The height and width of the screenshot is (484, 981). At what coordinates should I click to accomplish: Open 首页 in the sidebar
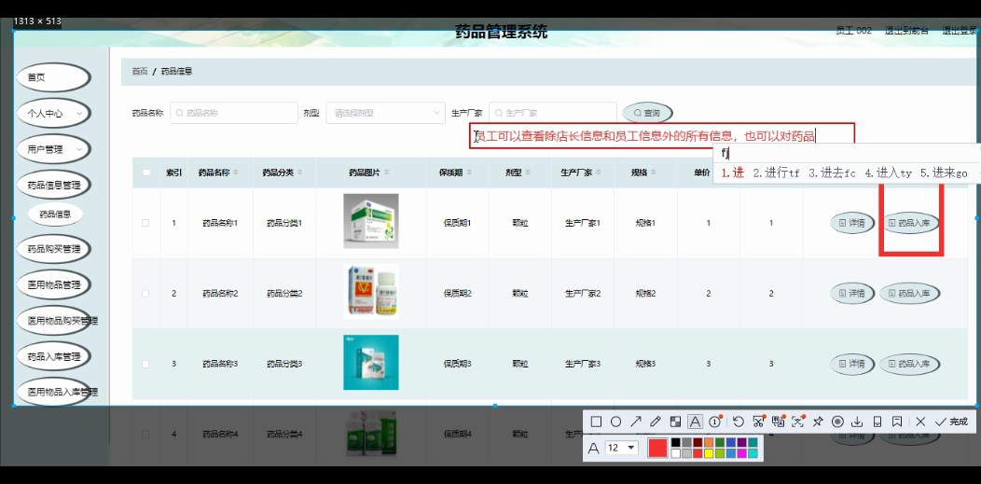tap(54, 77)
